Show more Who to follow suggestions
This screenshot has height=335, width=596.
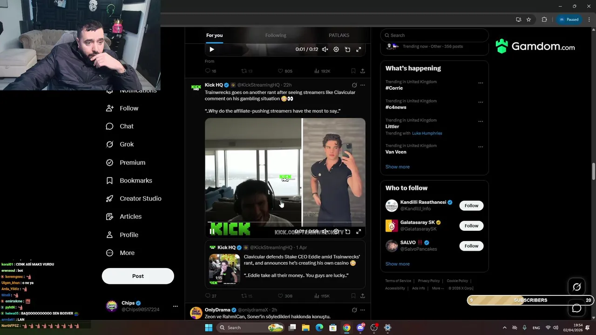(x=398, y=264)
